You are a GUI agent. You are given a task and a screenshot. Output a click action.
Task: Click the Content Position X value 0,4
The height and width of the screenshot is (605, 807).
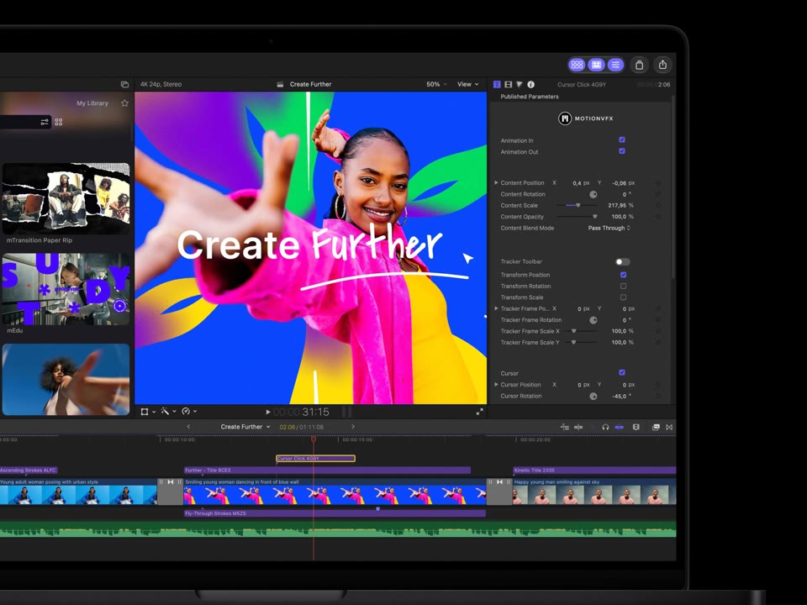577,183
